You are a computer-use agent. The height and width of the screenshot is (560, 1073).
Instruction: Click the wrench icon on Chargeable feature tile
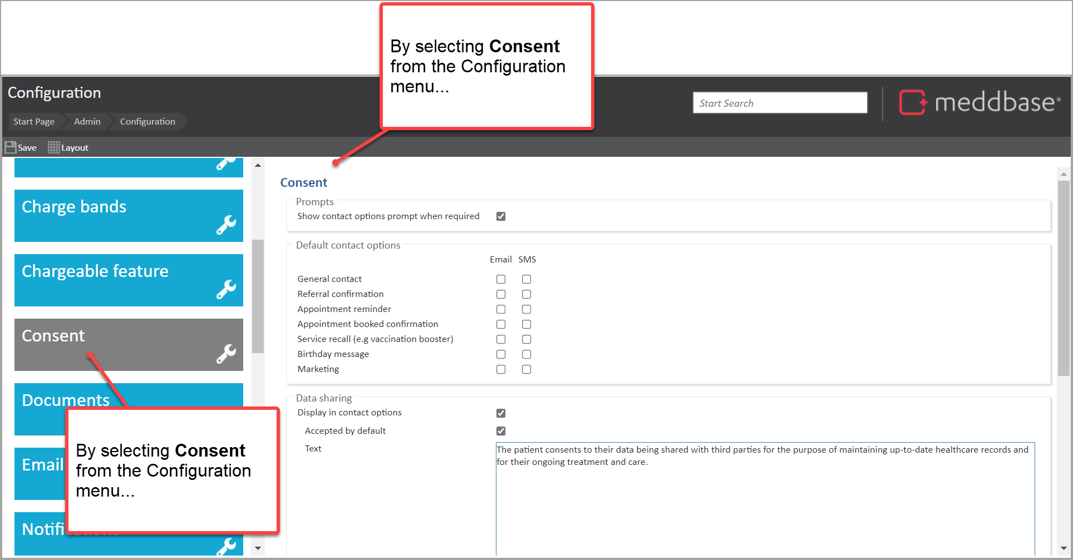pyautogui.click(x=226, y=289)
